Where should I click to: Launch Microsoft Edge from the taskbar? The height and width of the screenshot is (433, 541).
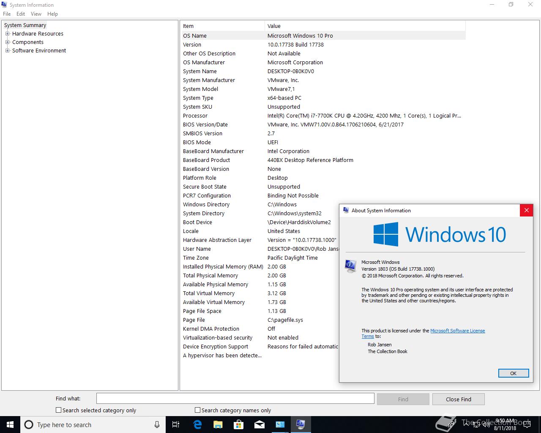pyautogui.click(x=197, y=425)
